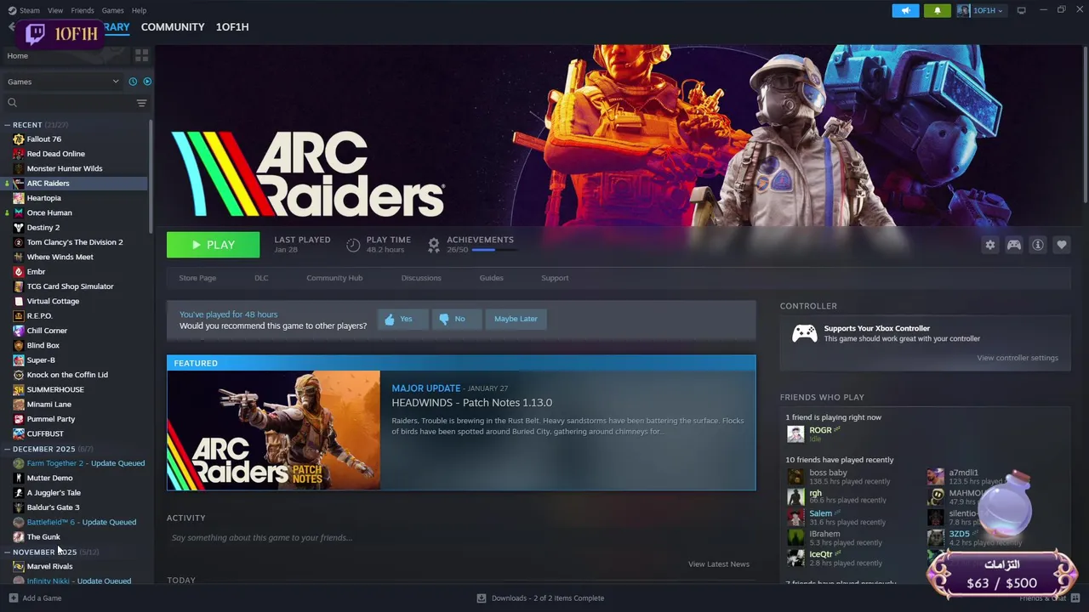Viewport: 1089px width, 612px height.
Task: Open the Store Page tab
Action: (x=197, y=278)
